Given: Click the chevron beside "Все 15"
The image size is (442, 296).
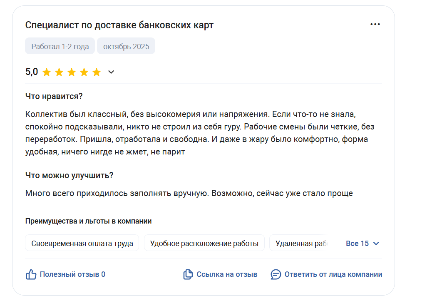Looking at the screenshot, I should coord(376,244).
